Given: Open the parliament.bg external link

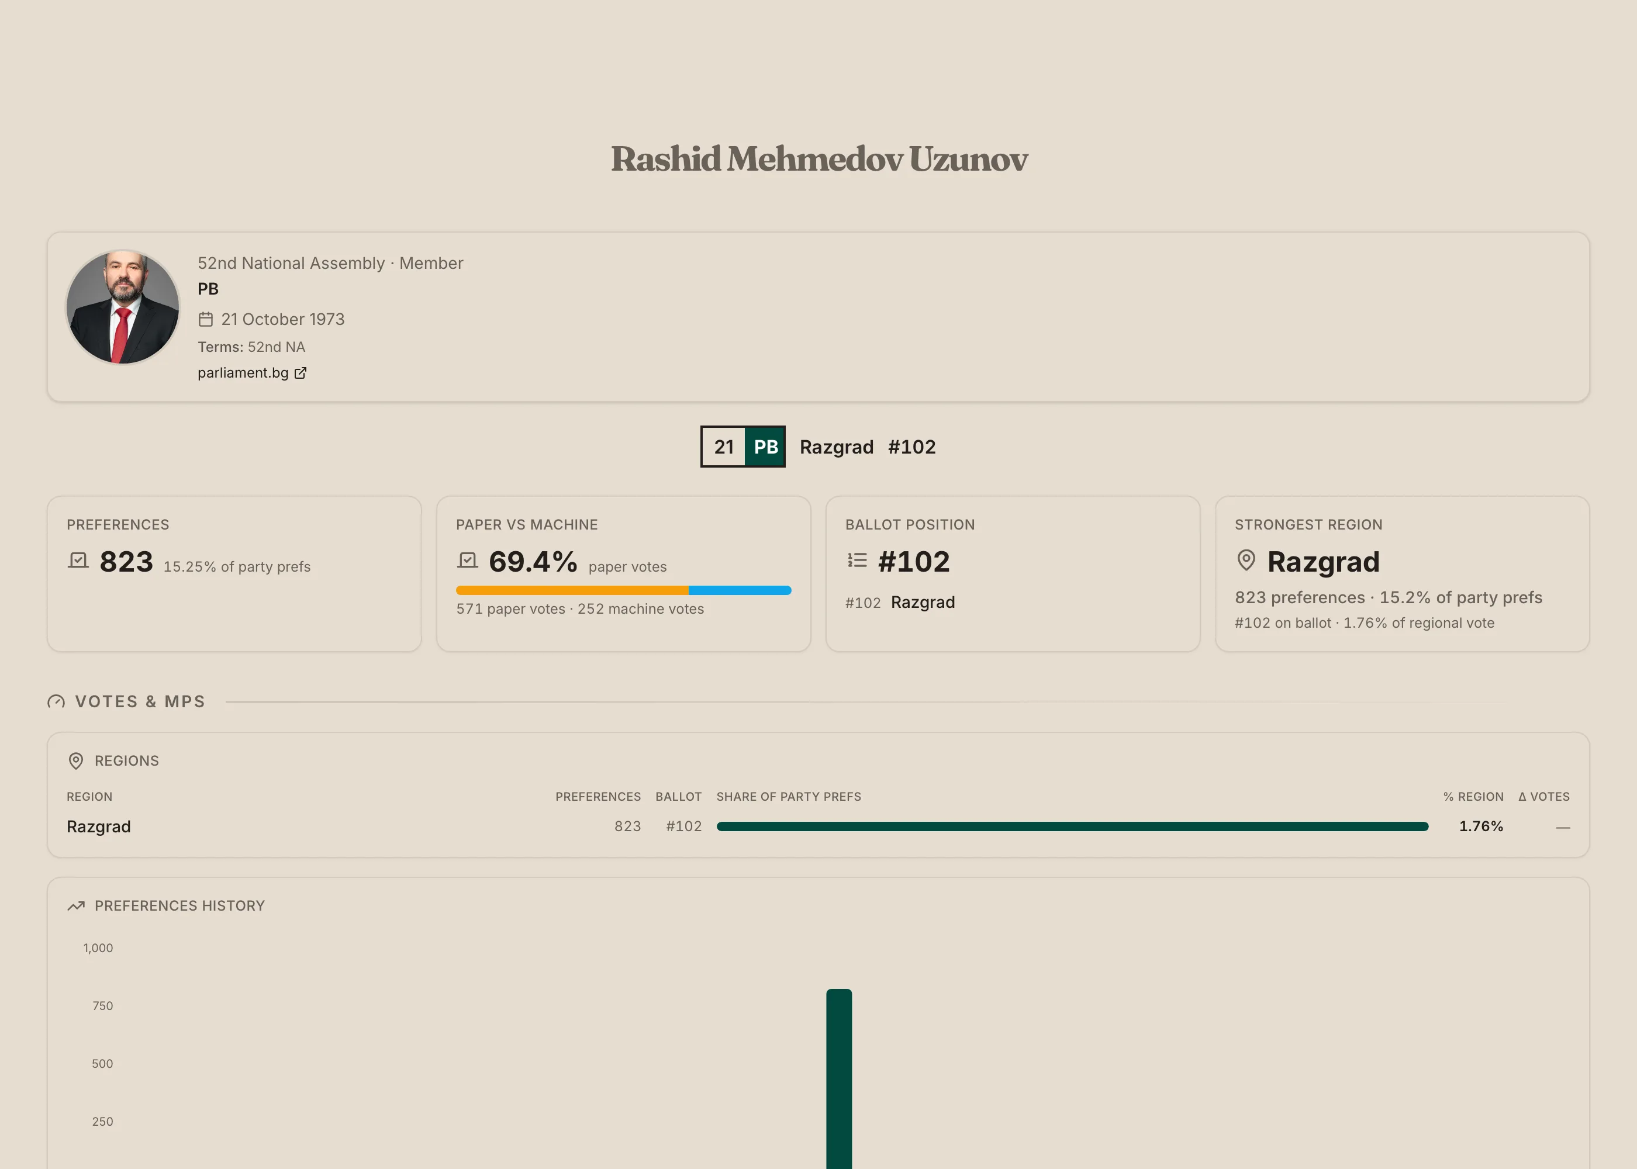Looking at the screenshot, I should [252, 373].
